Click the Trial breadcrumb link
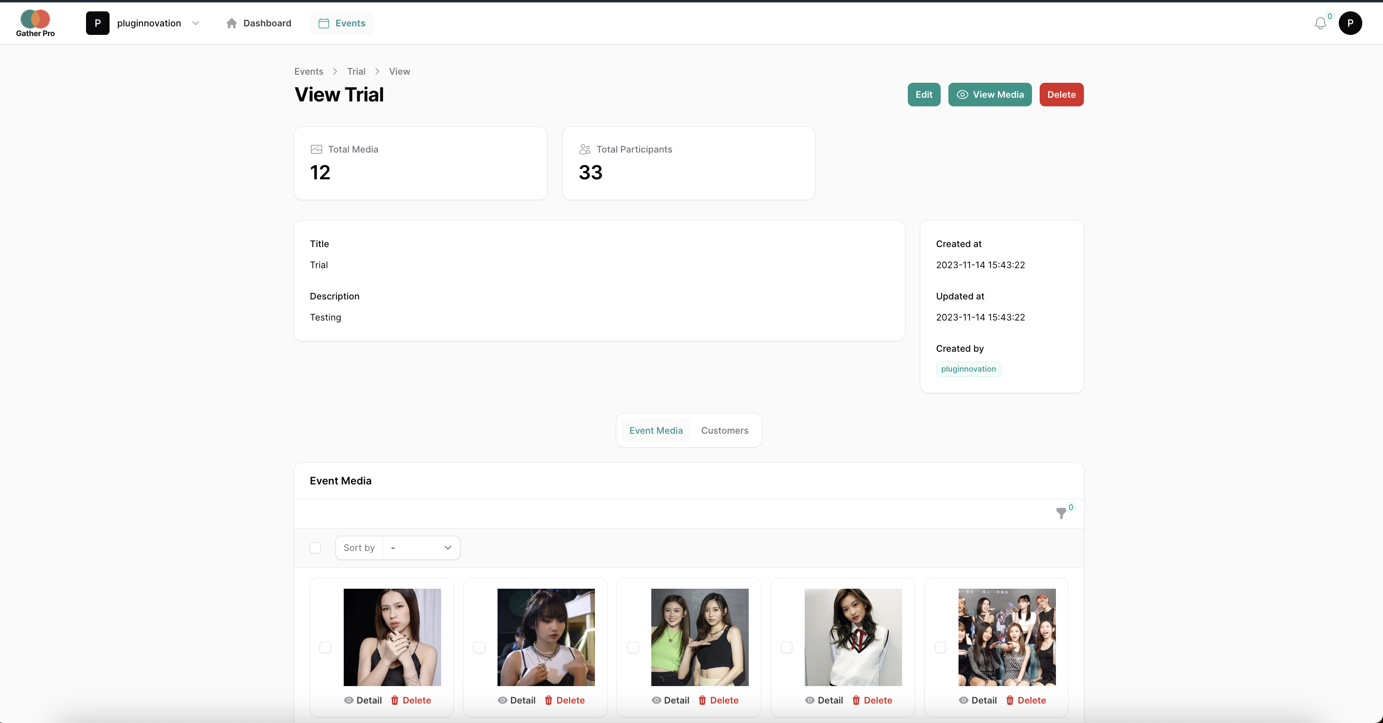This screenshot has height=723, width=1383. (x=356, y=71)
